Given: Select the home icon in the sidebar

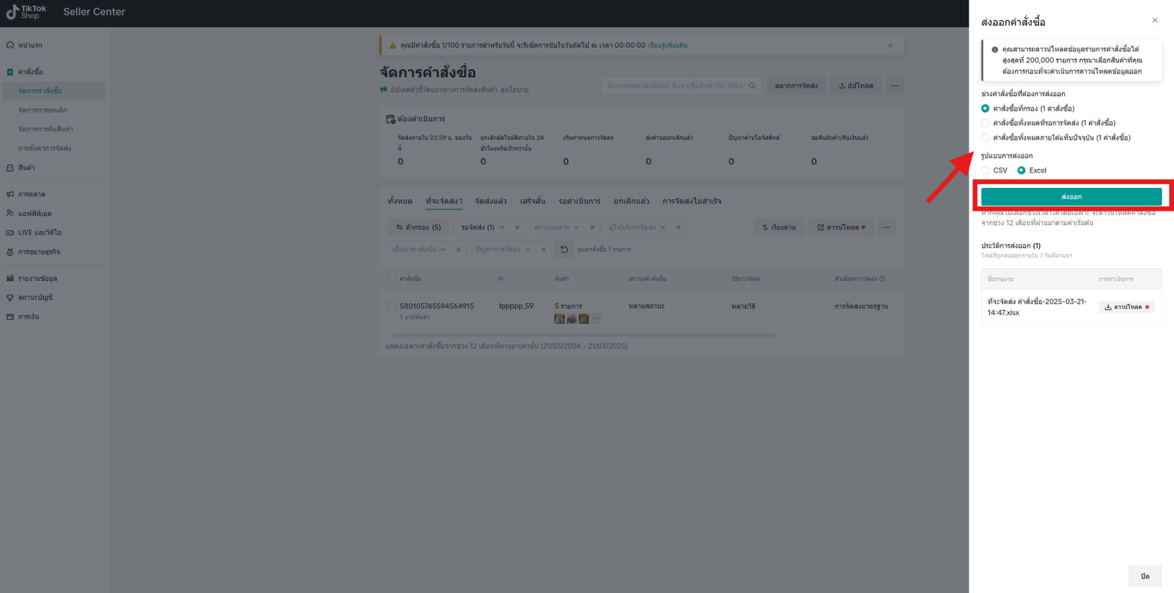Looking at the screenshot, I should (x=9, y=45).
